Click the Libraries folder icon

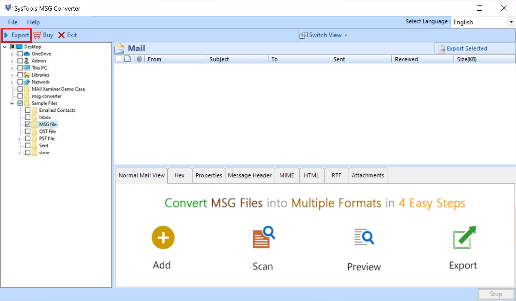[x=27, y=75]
